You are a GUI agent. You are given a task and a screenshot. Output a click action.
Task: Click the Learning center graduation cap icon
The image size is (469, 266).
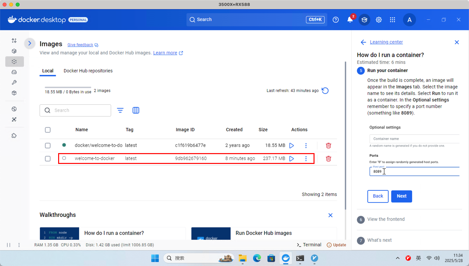point(364,20)
